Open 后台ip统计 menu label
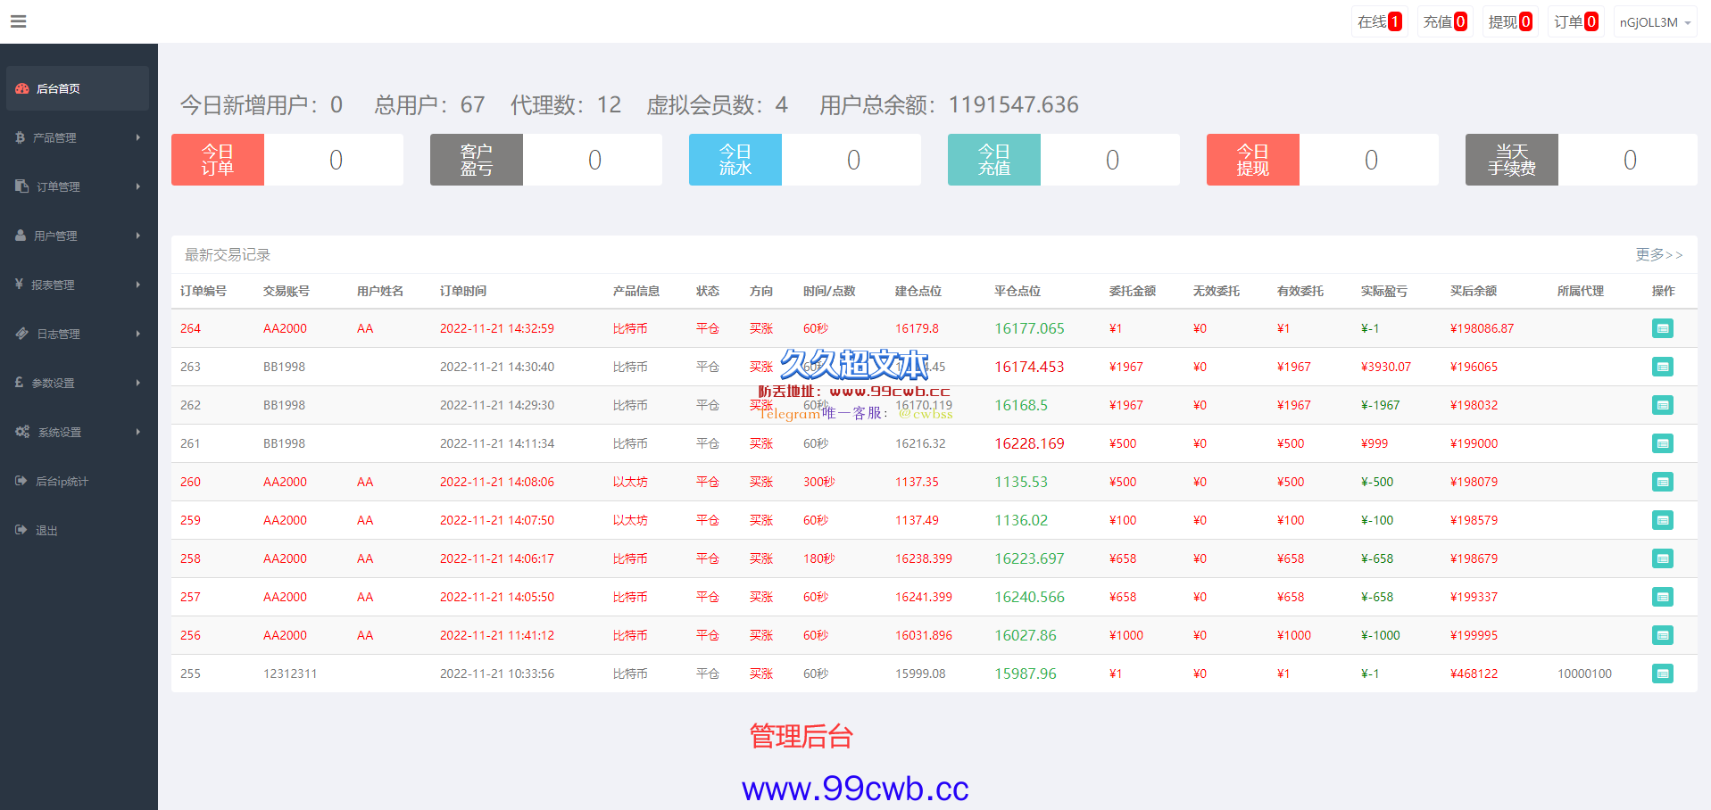The height and width of the screenshot is (810, 1711). click(x=62, y=481)
